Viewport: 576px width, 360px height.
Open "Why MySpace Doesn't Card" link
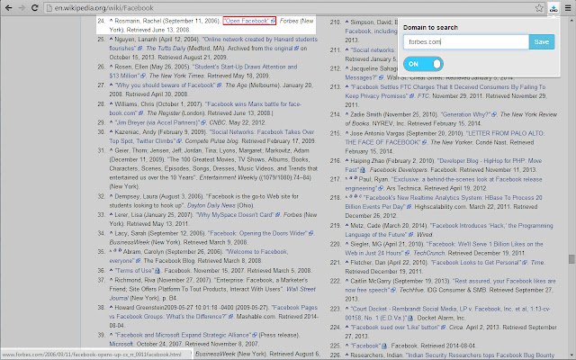click(235, 215)
